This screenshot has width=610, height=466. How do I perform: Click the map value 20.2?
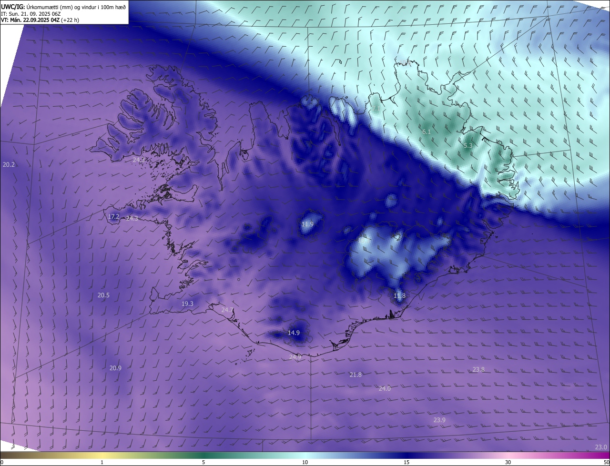point(9,164)
